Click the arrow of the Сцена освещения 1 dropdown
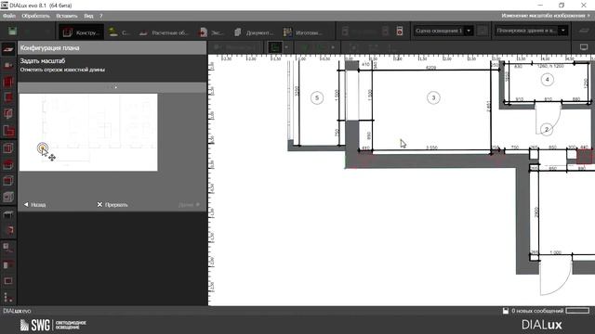Viewport: 595px width, 334px height. coord(469,31)
